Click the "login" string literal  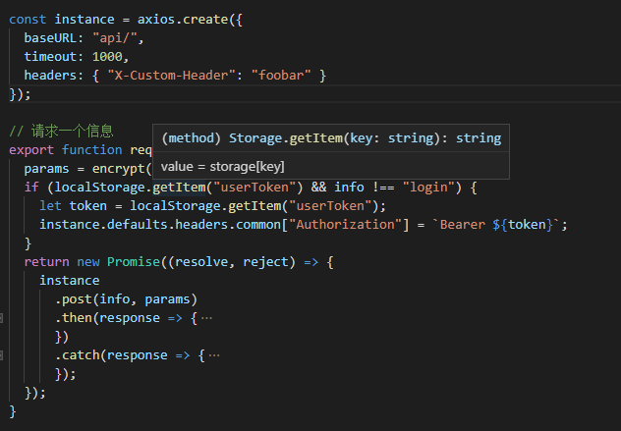pos(428,188)
